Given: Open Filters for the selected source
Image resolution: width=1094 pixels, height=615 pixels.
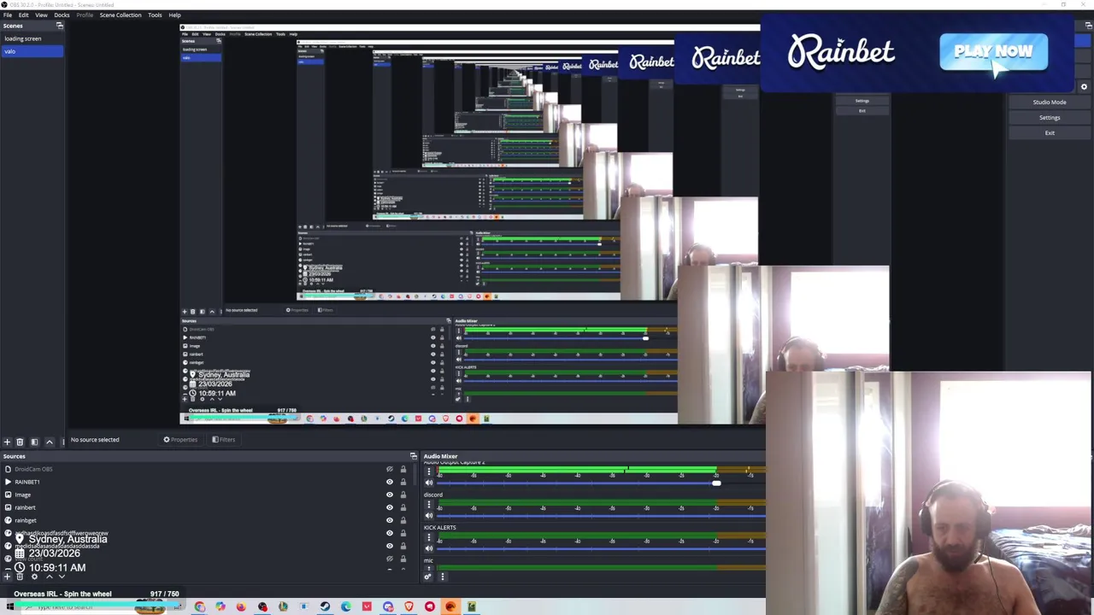Looking at the screenshot, I should (224, 440).
